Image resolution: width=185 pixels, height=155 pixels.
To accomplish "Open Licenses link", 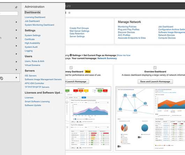I will click(29, 97).
